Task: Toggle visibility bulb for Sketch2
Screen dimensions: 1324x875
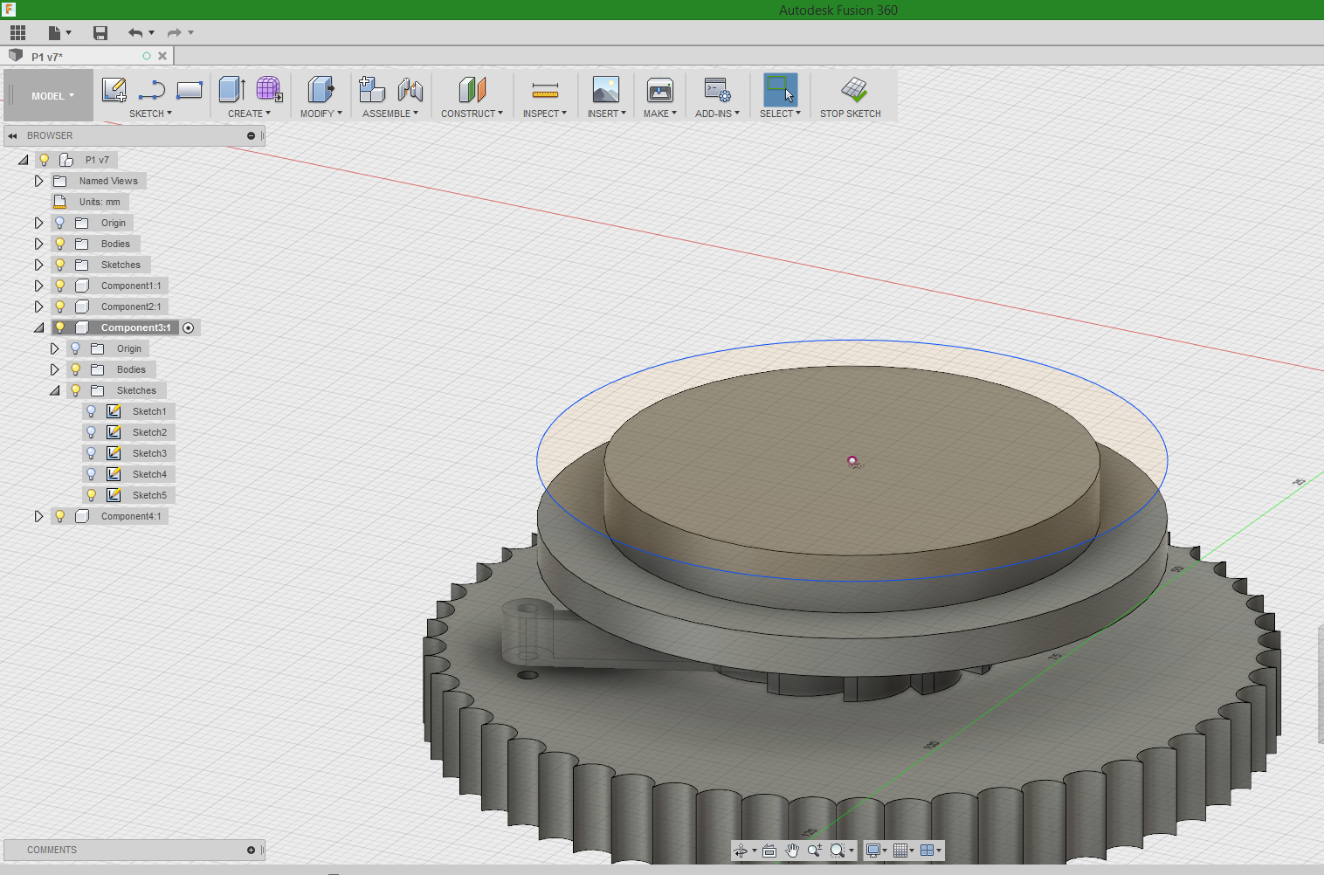Action: [x=91, y=432]
